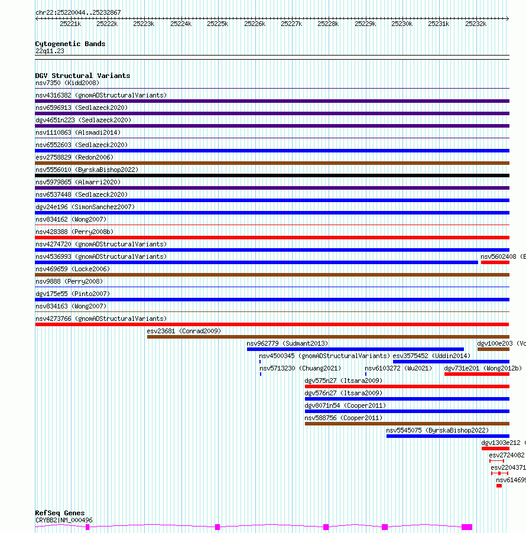Select nsv6537448 (Sedlazeck2020) label
Viewport: 526px width, 533px height.
[82, 194]
